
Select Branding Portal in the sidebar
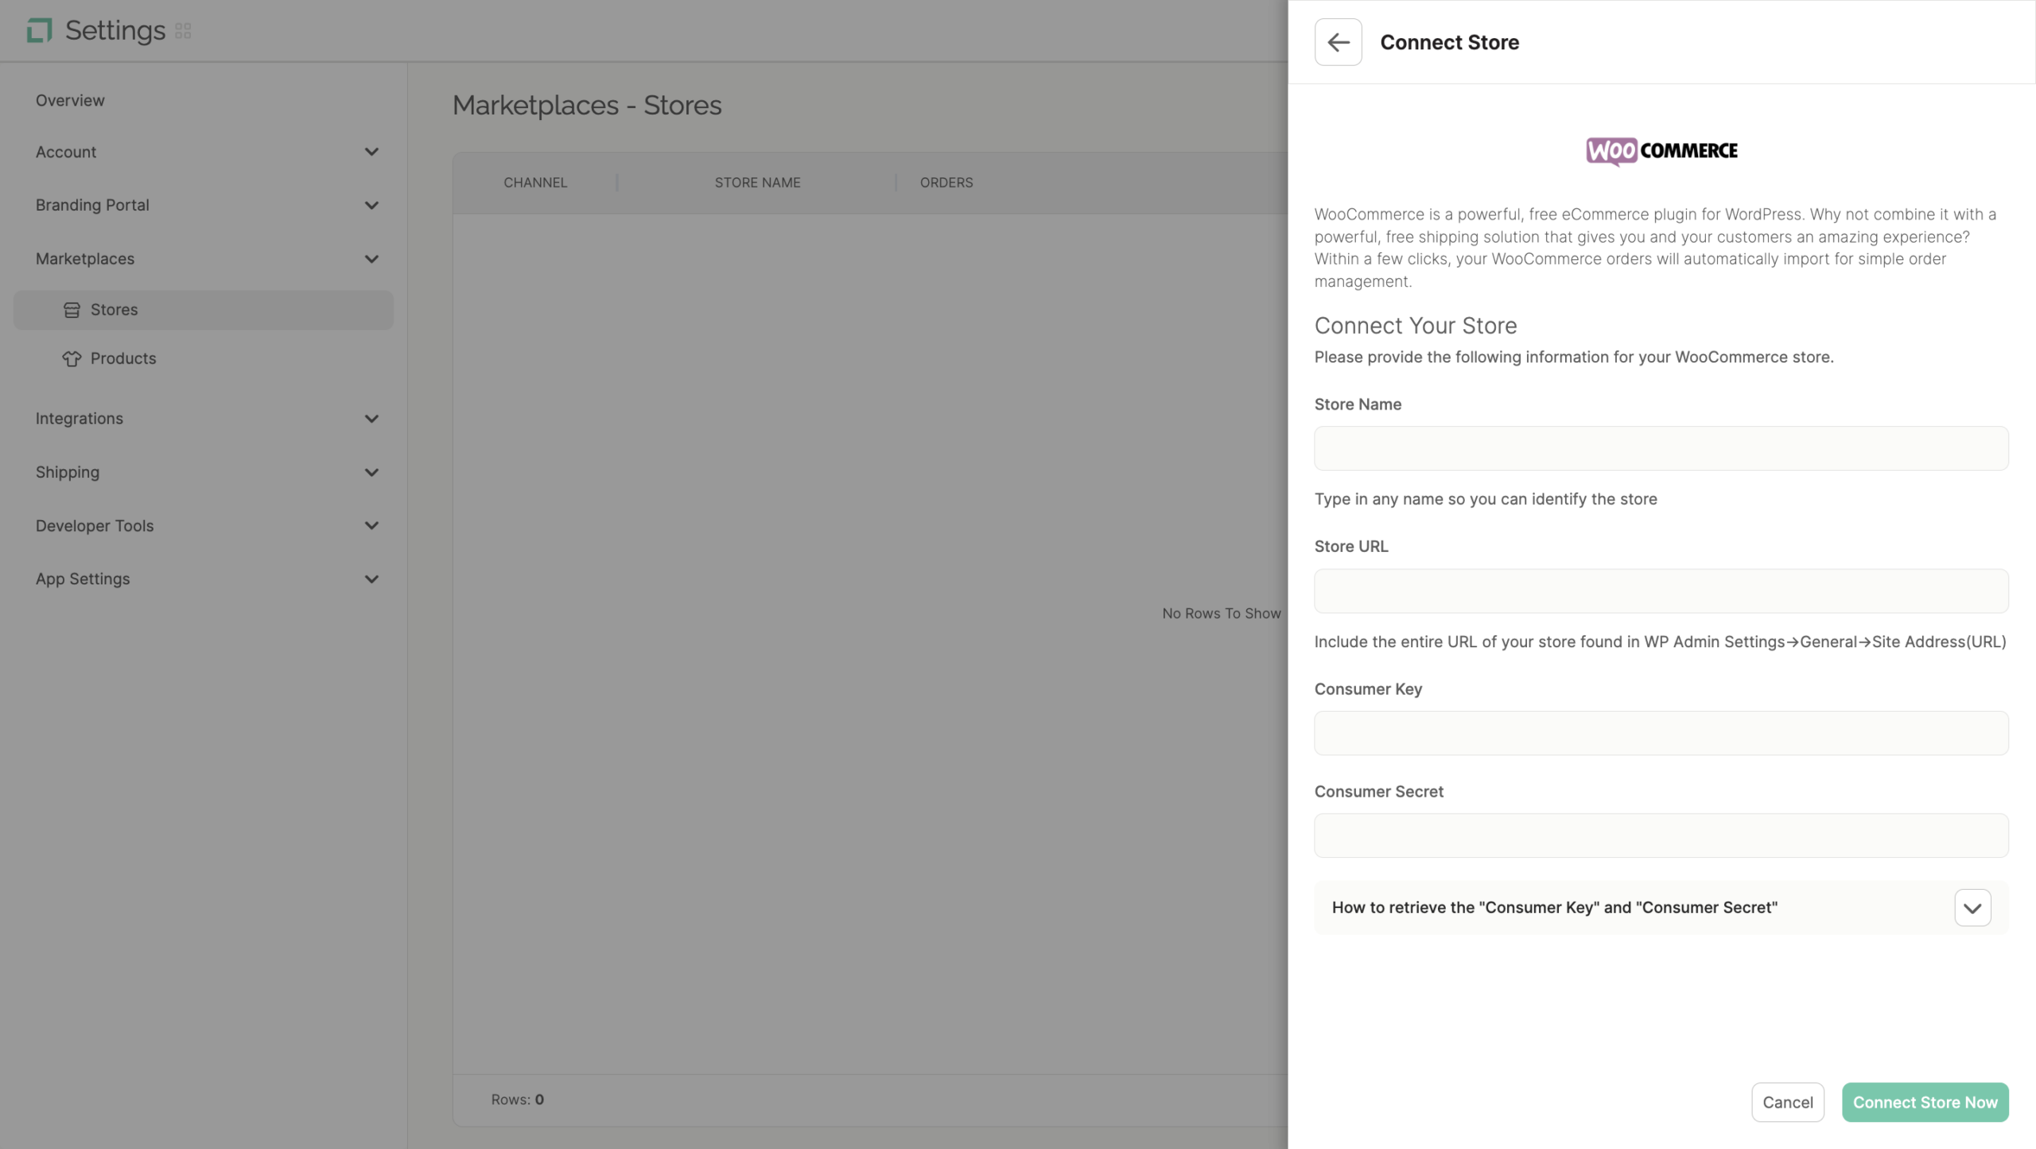pyautogui.click(x=92, y=205)
